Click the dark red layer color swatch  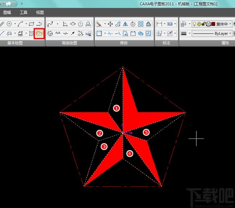(213, 24)
